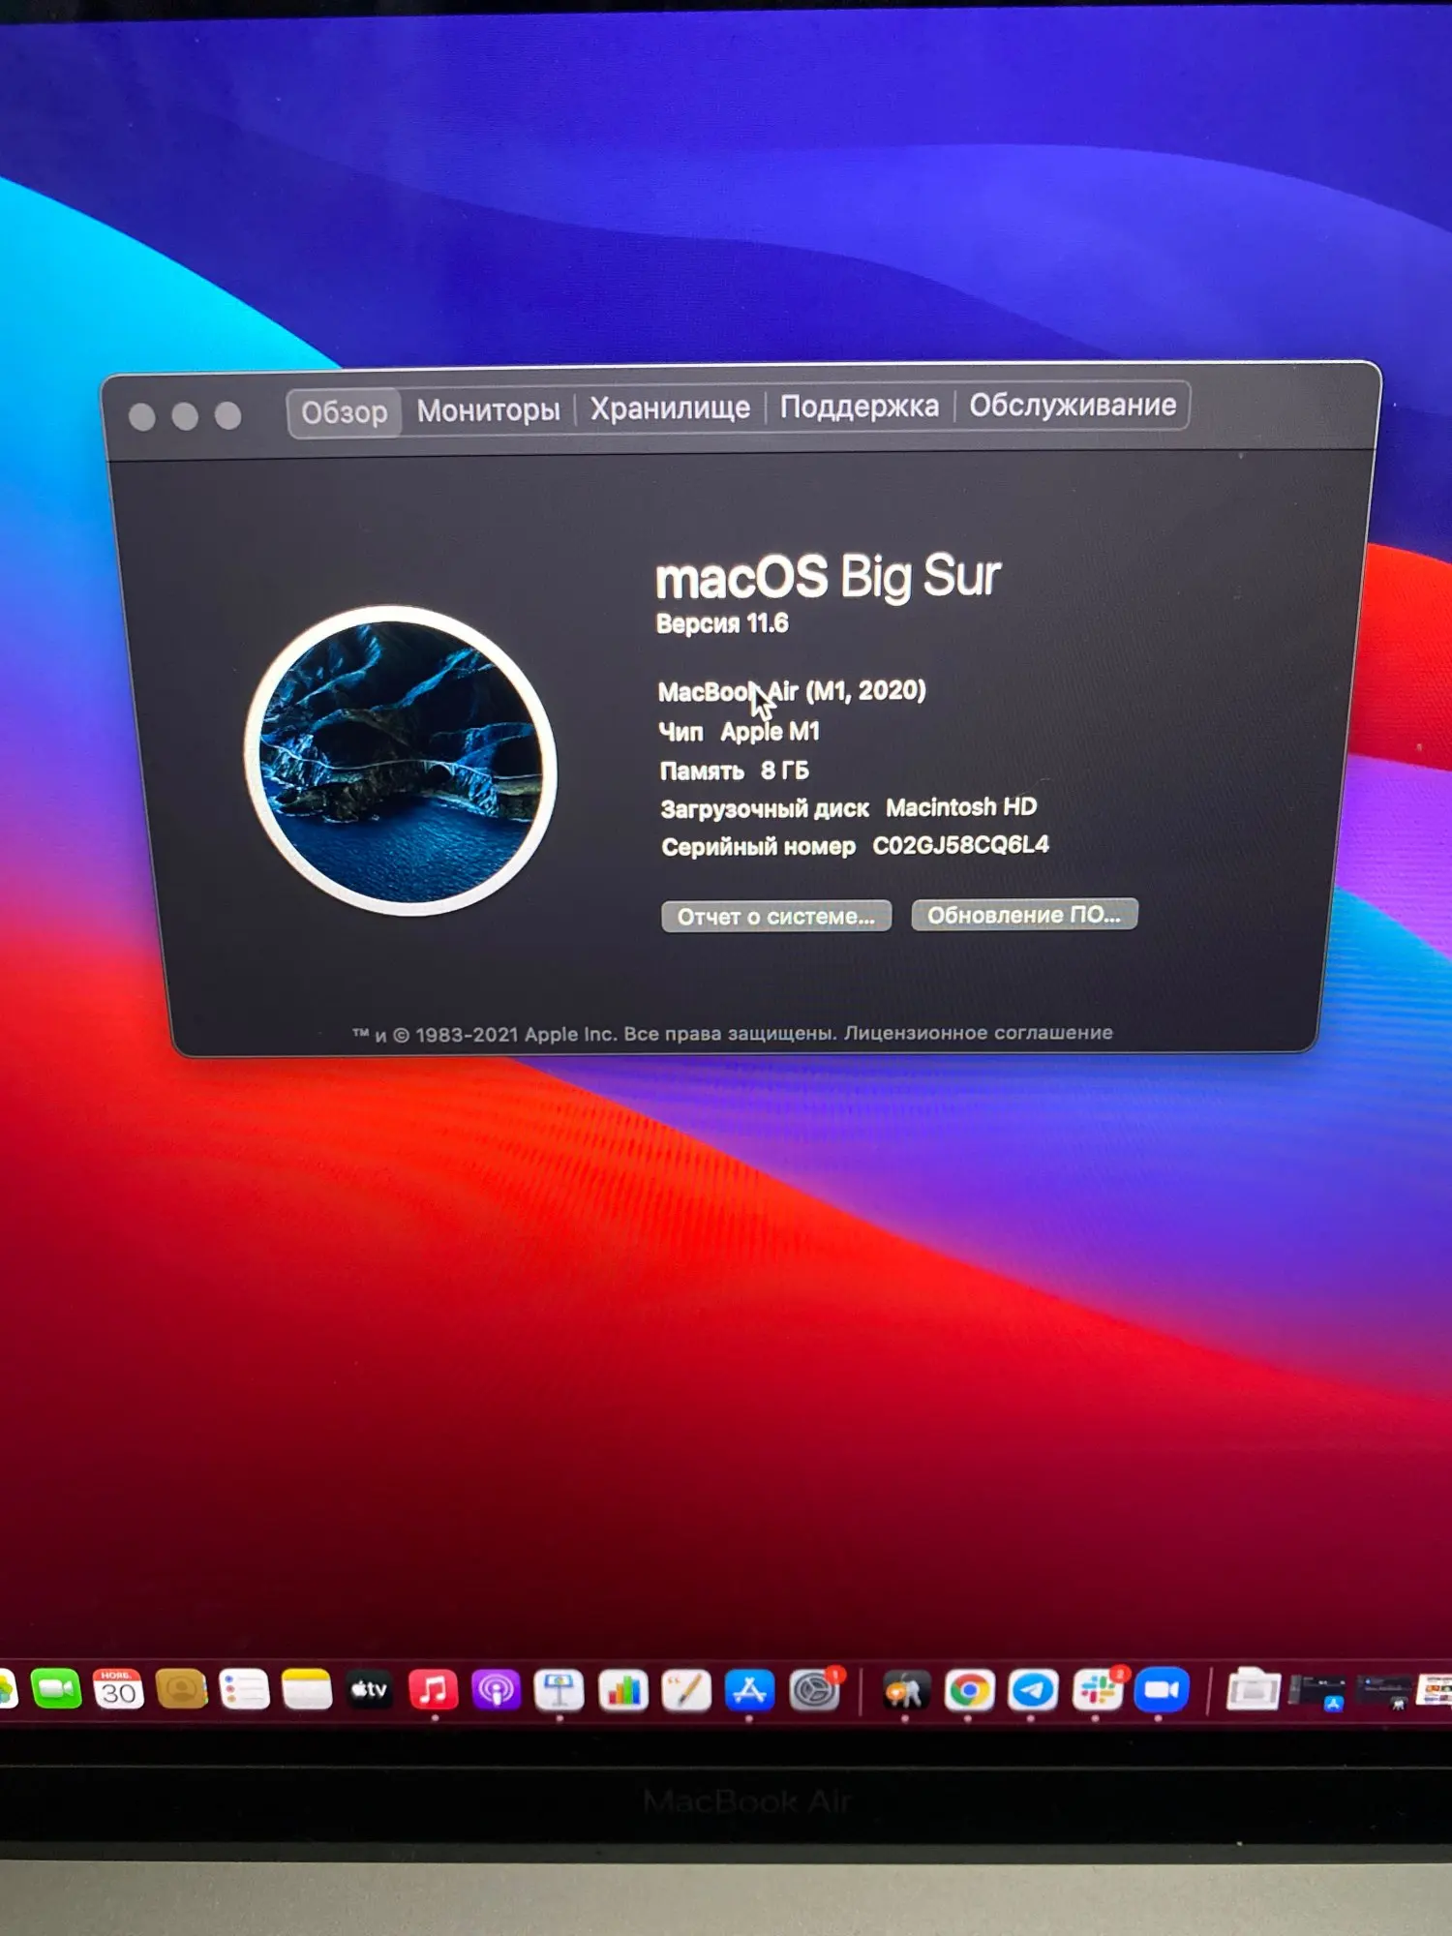Viewport: 1452px width, 1936px height.
Task: Select the Хранилище tab
Action: click(x=670, y=408)
